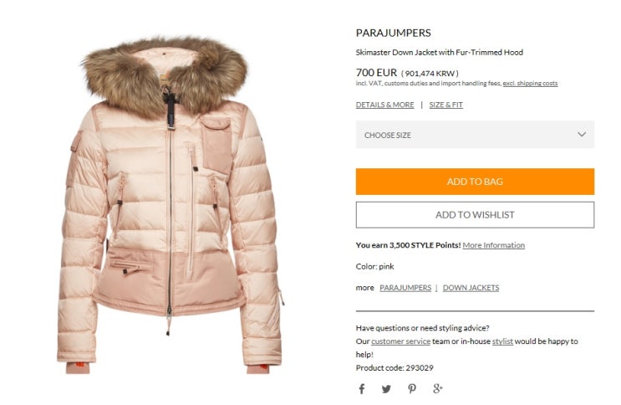This screenshot has height=405, width=621.
Task: Click ADD TO WISHLIST button
Action: point(475,215)
